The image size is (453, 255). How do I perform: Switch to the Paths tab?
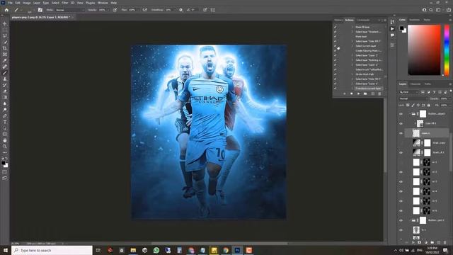[x=428, y=84]
